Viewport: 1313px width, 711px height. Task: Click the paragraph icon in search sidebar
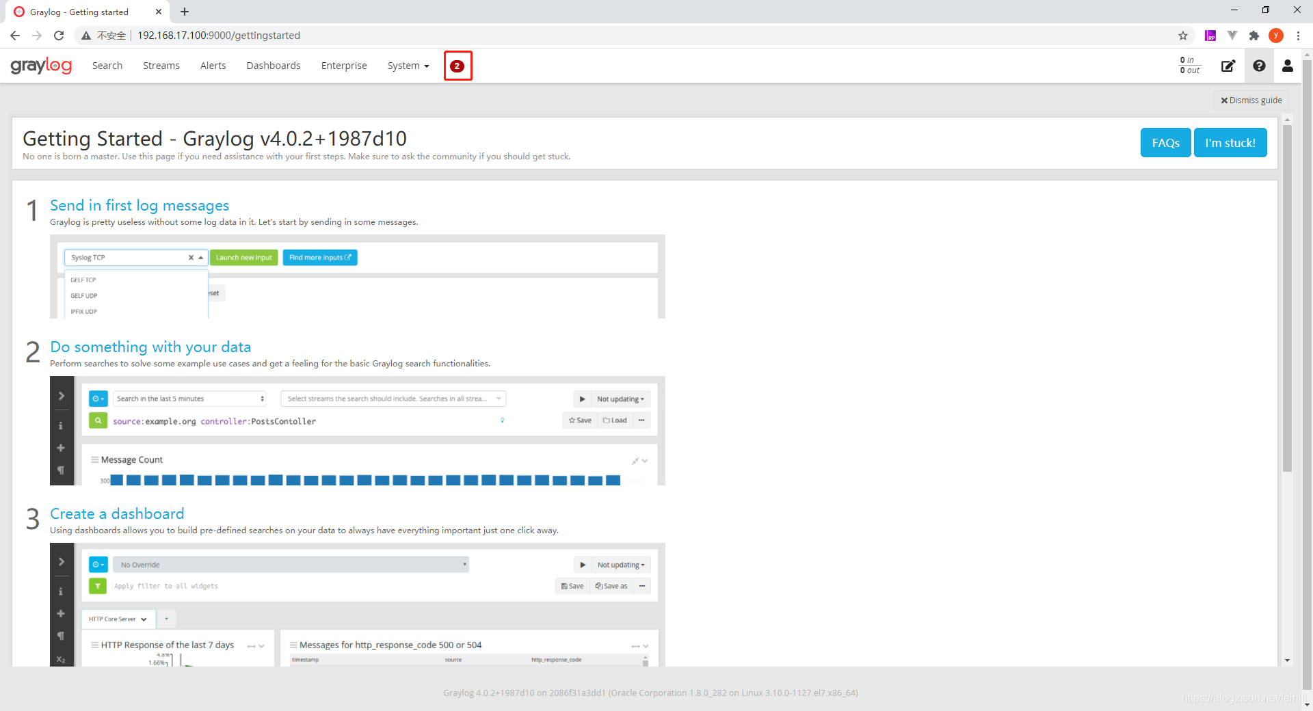click(x=61, y=470)
